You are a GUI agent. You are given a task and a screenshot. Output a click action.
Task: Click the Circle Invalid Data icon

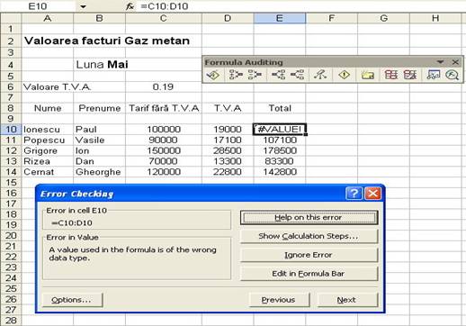(x=391, y=75)
